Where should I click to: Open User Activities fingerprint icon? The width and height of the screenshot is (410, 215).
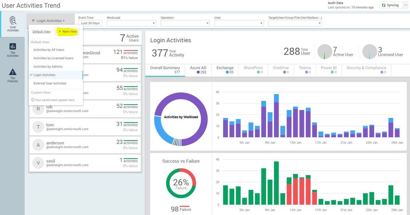pyautogui.click(x=13, y=21)
